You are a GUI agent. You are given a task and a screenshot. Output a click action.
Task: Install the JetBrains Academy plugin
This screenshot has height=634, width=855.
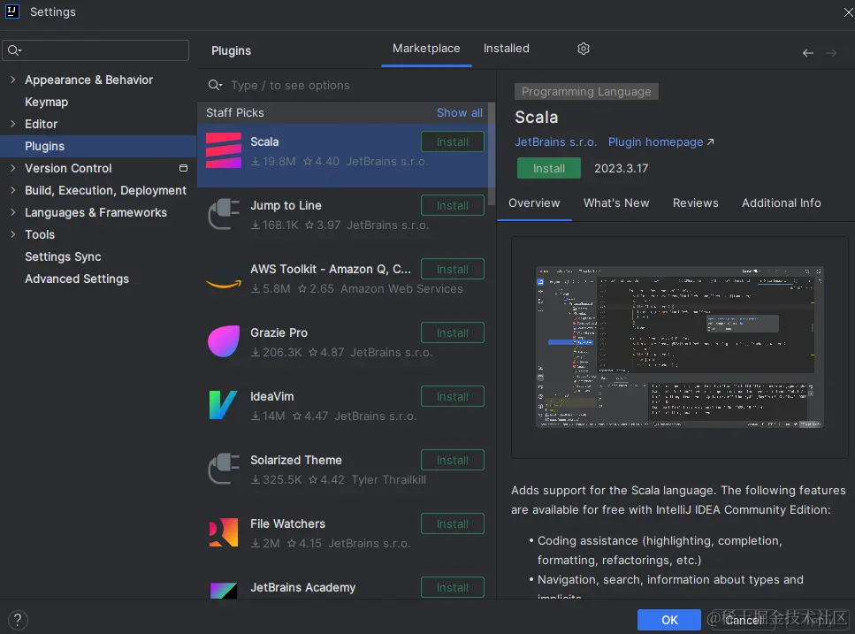tap(452, 587)
